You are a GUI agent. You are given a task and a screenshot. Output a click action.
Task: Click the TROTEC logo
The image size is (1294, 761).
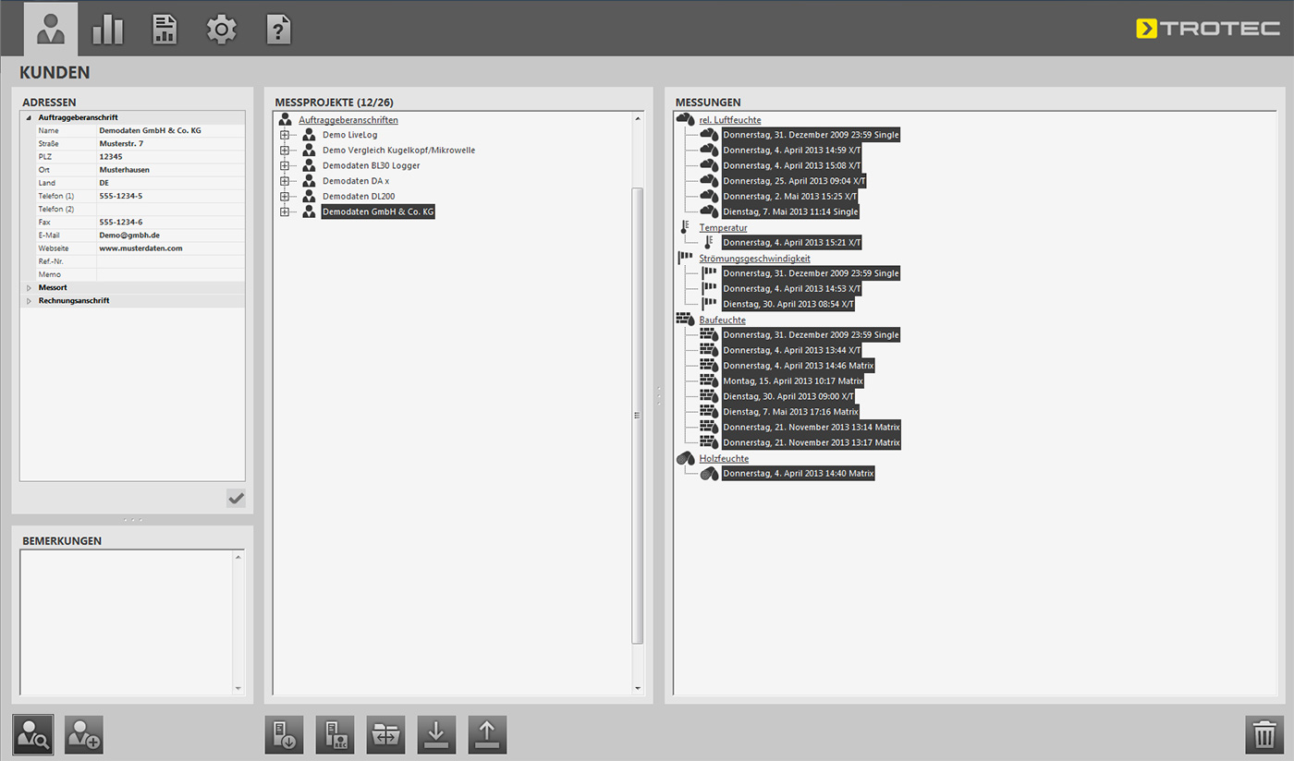click(x=1208, y=29)
